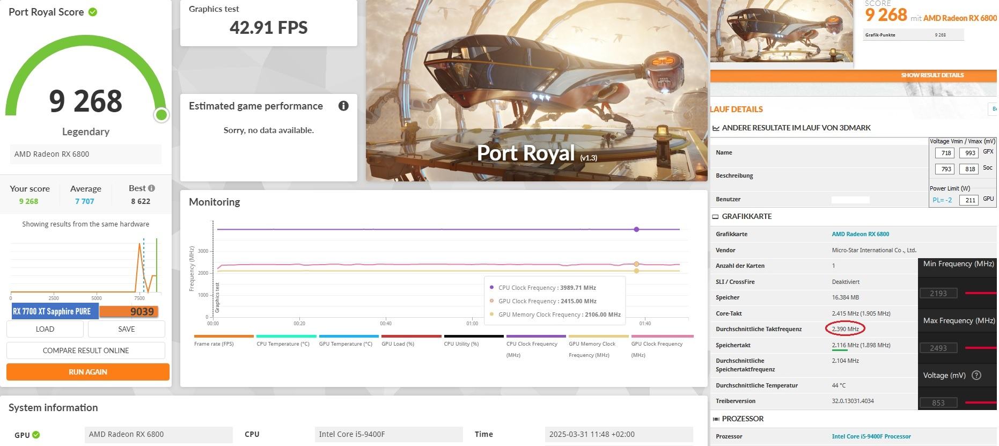
Task: Open orange AMD Radeon RX 6800 score link
Action: [960, 18]
